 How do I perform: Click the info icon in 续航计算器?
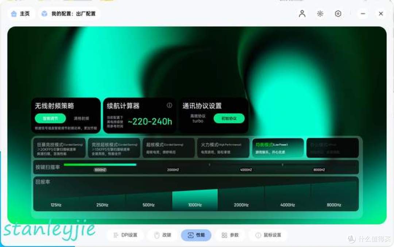click(x=170, y=105)
